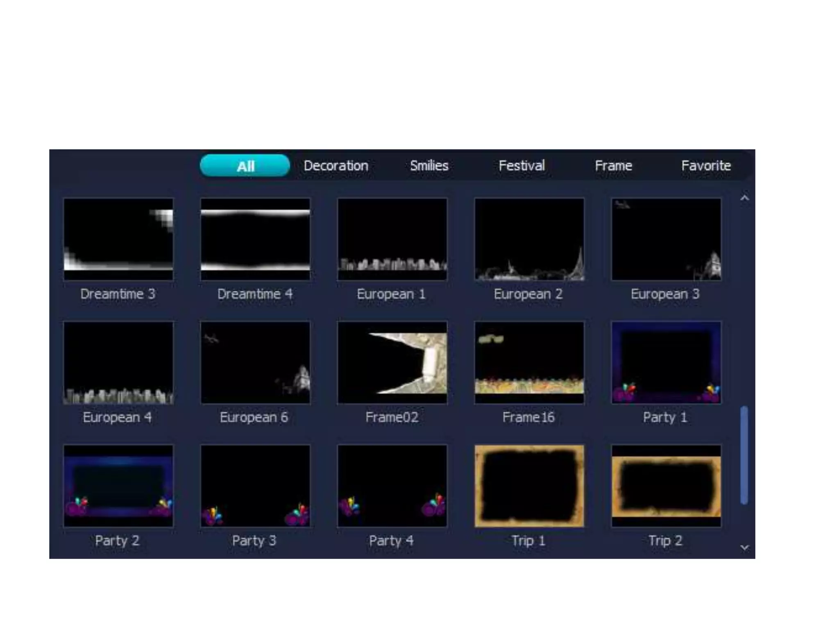The width and height of the screenshot is (839, 629).
Task: Select the European 6 overlay
Action: [x=255, y=362]
